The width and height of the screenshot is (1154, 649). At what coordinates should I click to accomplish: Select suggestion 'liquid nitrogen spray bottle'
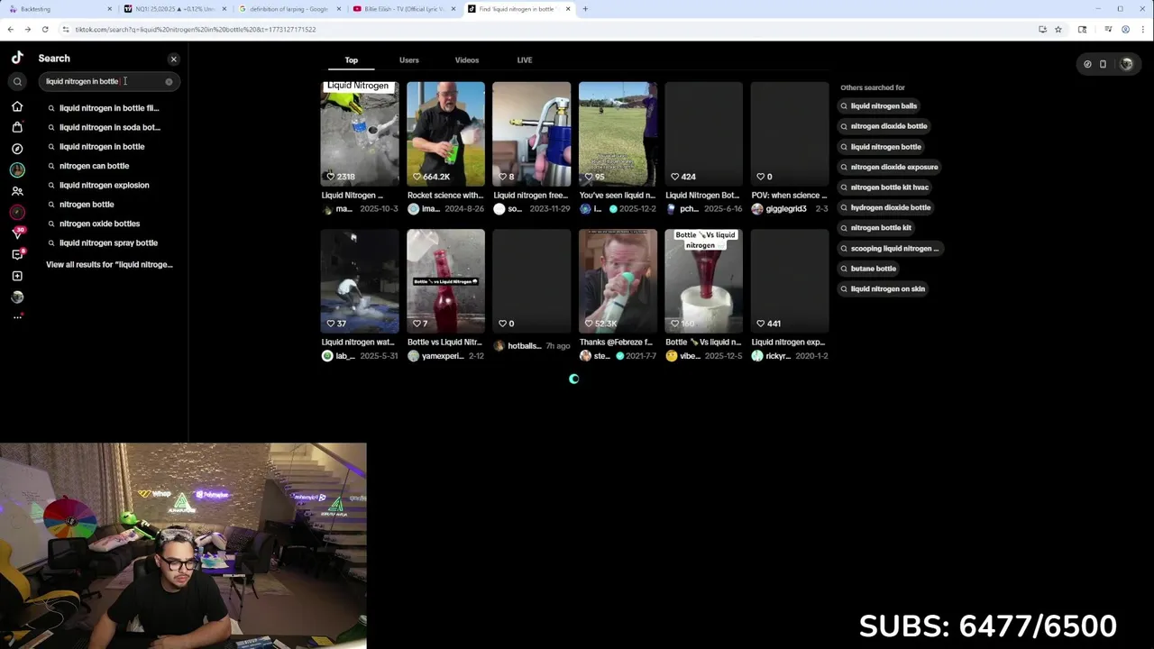pyautogui.click(x=108, y=242)
